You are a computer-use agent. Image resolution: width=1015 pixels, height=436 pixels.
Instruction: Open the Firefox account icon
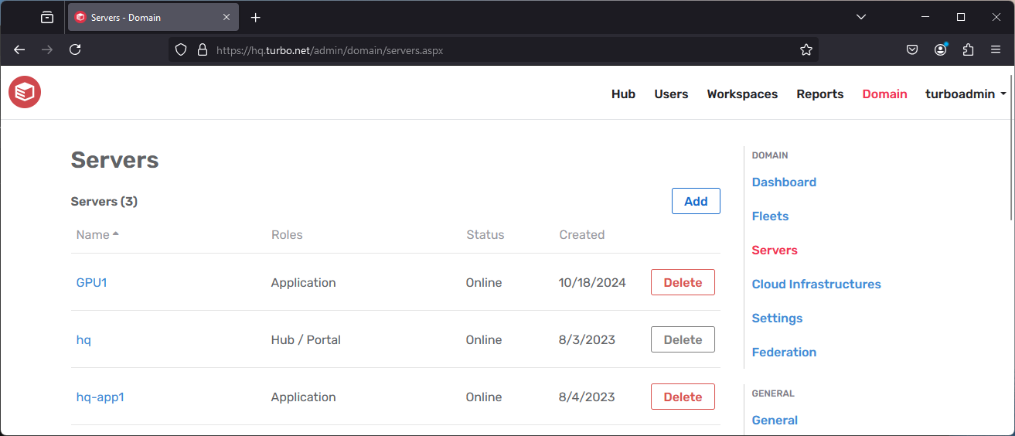[940, 49]
